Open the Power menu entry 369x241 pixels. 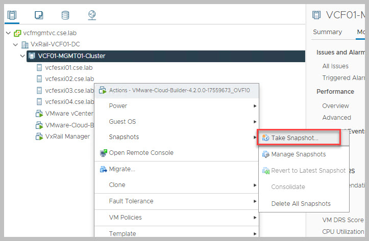pyautogui.click(x=177, y=106)
